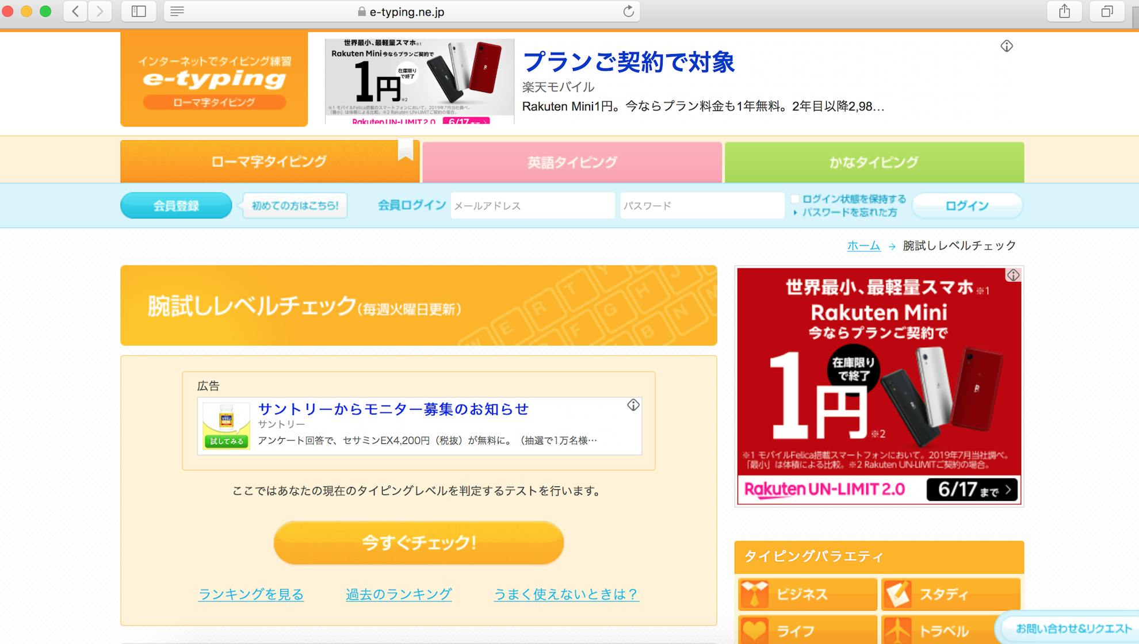Open the パスワードを忘れた方 link
The height and width of the screenshot is (644, 1139).
coord(849,212)
